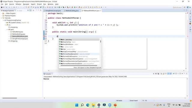Viewport: 192px width, 108px height.
Task: Select MethodWithParam proposal in autocomplete
Action: (79, 44)
